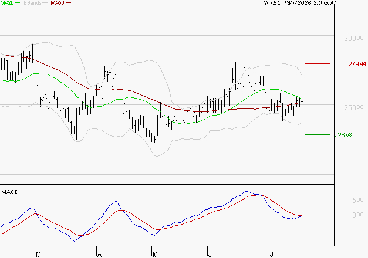This screenshot has width=368, height=258.
Task: Click the 279.44 resistance price label
Action: (x=357, y=64)
